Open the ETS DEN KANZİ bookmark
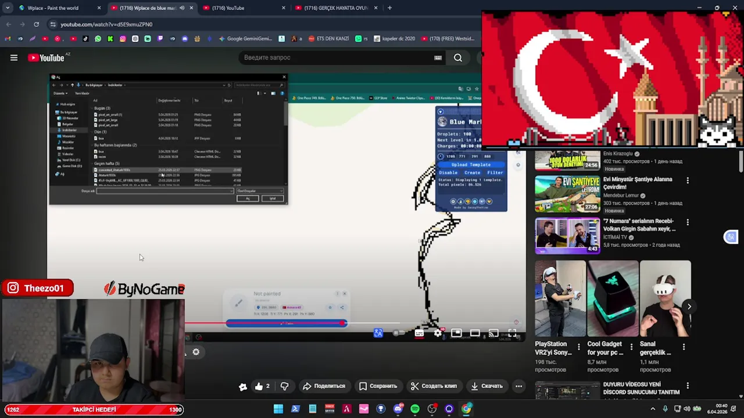This screenshot has width=744, height=418. tap(328, 39)
